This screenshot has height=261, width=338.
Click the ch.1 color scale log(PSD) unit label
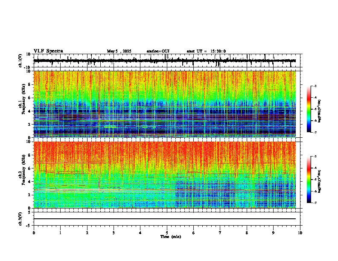[320, 111]
